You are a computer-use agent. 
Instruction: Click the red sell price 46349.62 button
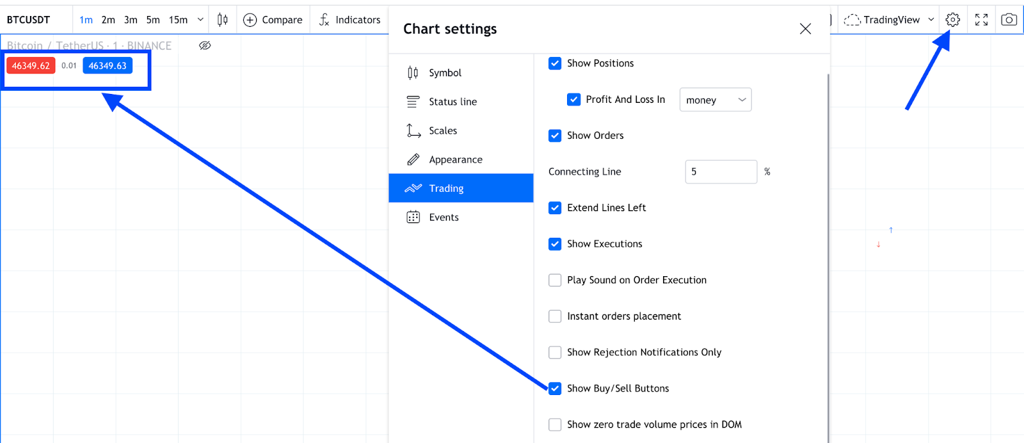point(31,66)
